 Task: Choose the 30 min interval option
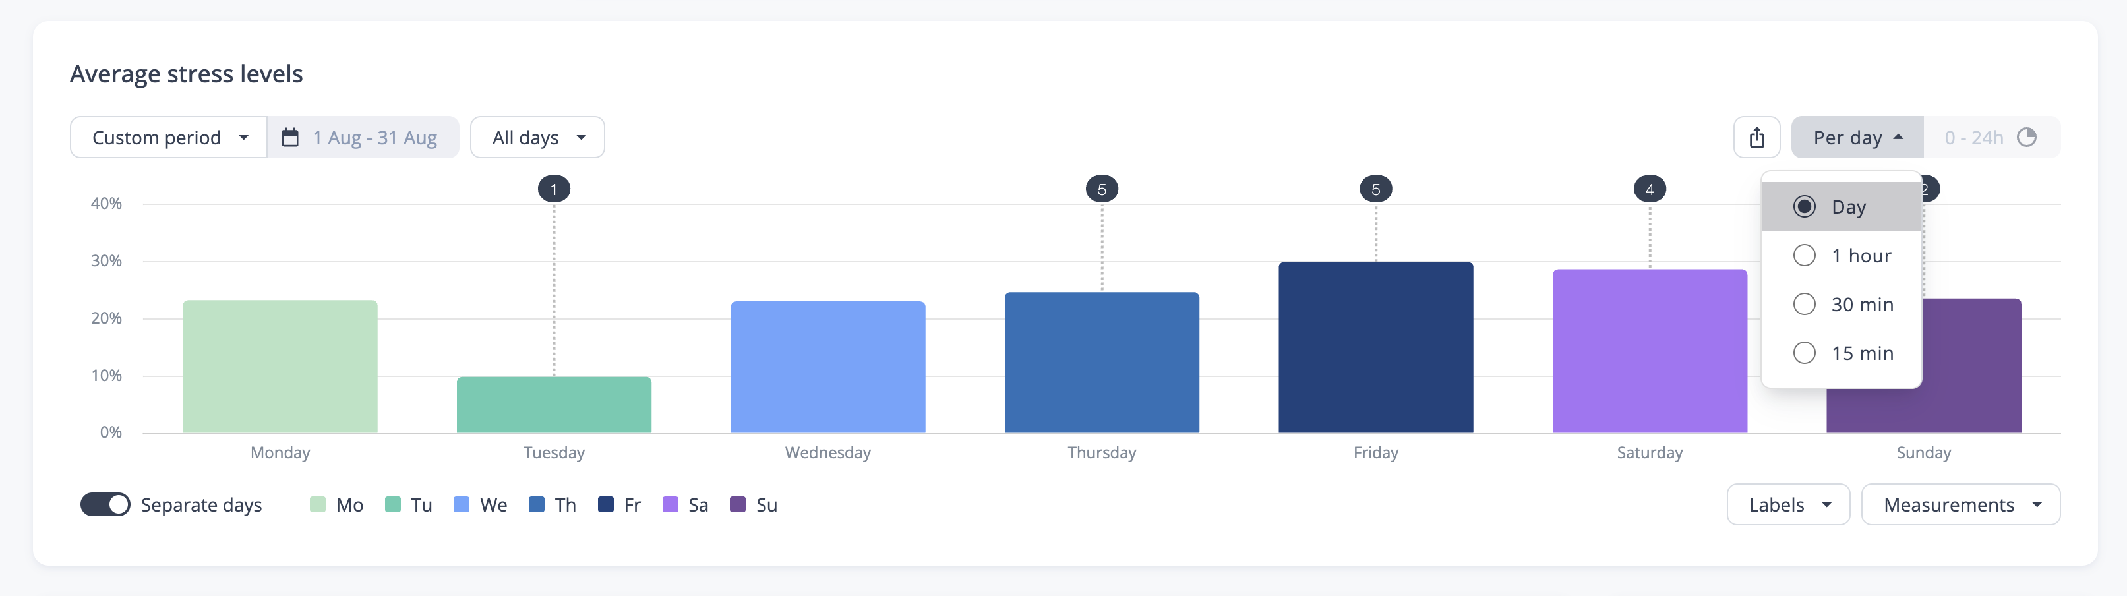[1805, 304]
